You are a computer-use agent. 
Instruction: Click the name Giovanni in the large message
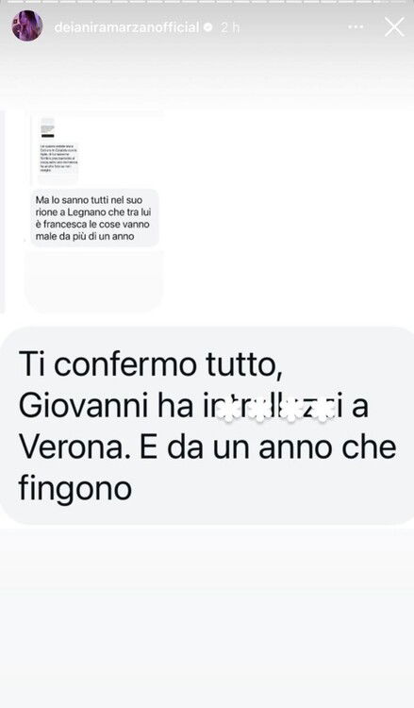point(83,406)
